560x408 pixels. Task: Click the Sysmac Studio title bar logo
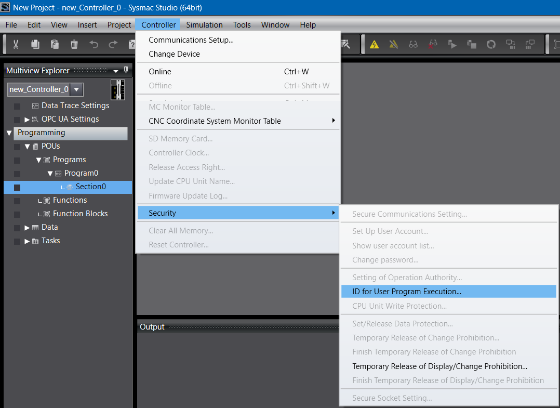click(5, 7)
